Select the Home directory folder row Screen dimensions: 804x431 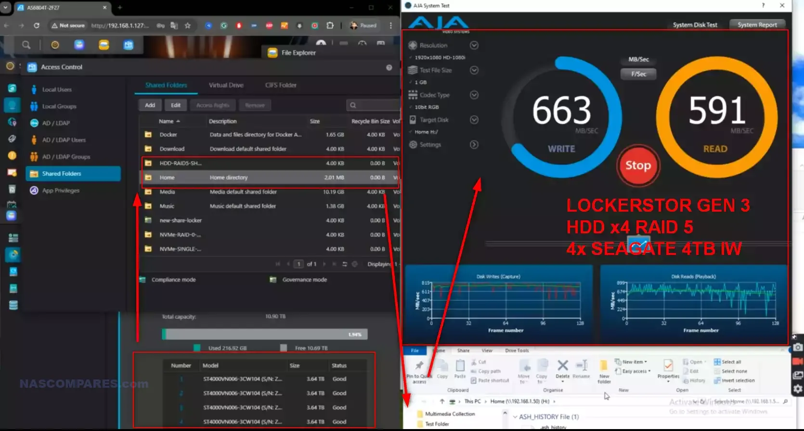pyautogui.click(x=270, y=177)
